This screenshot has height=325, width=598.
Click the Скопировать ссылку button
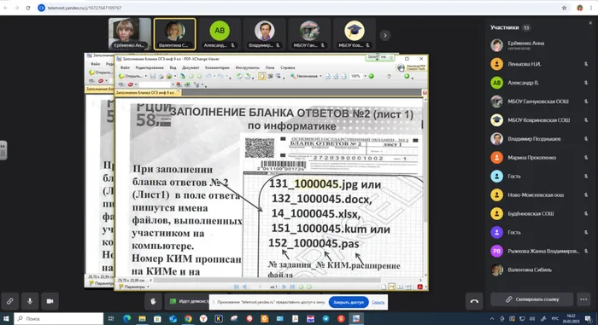pos(532,299)
